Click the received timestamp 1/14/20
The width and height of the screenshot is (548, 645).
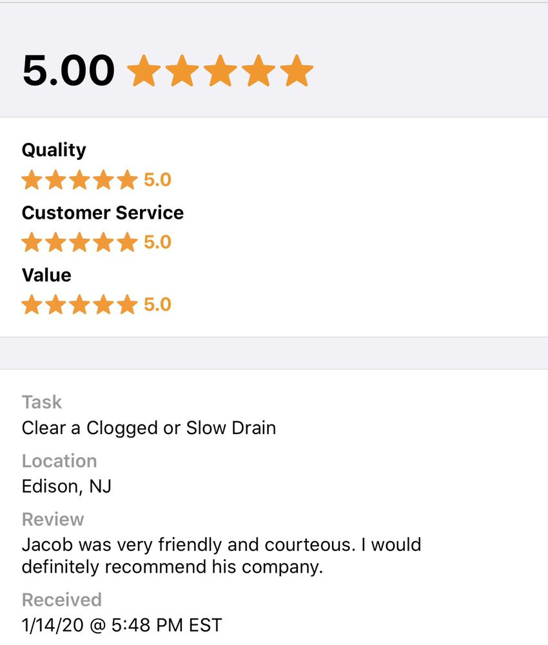(x=122, y=625)
